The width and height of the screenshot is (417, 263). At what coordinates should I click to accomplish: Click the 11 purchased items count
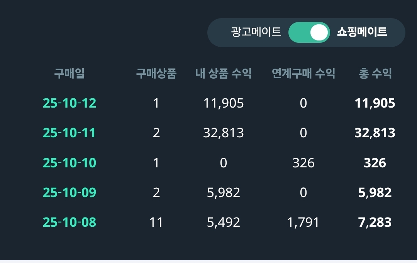click(156, 222)
